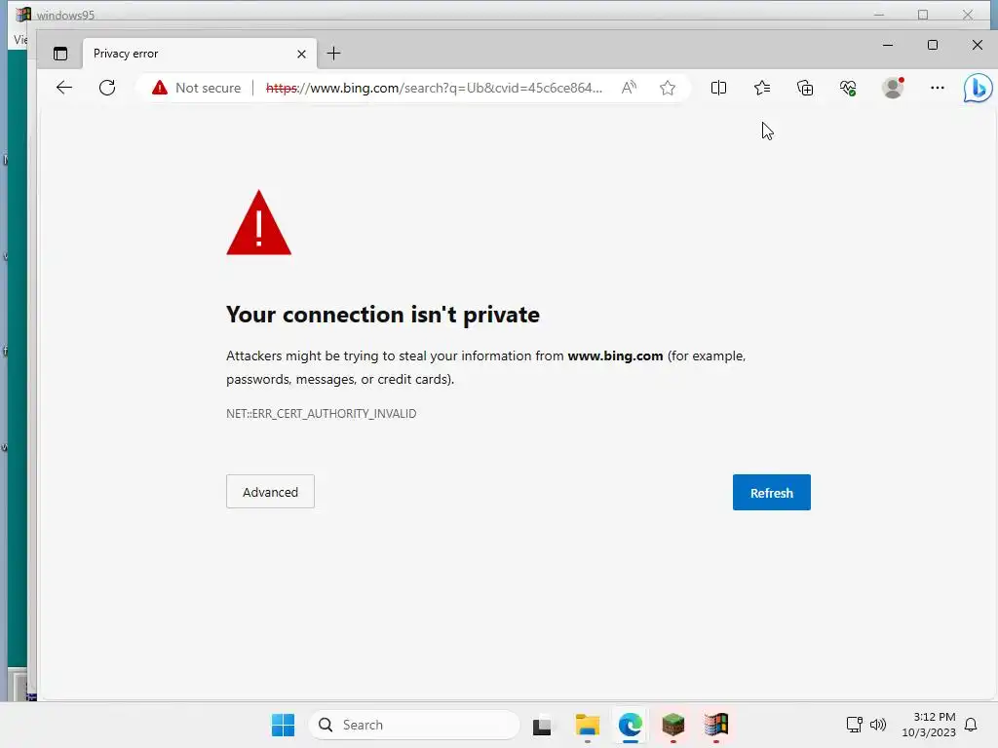Click the Advanced button
The image size is (998, 748).
(271, 492)
